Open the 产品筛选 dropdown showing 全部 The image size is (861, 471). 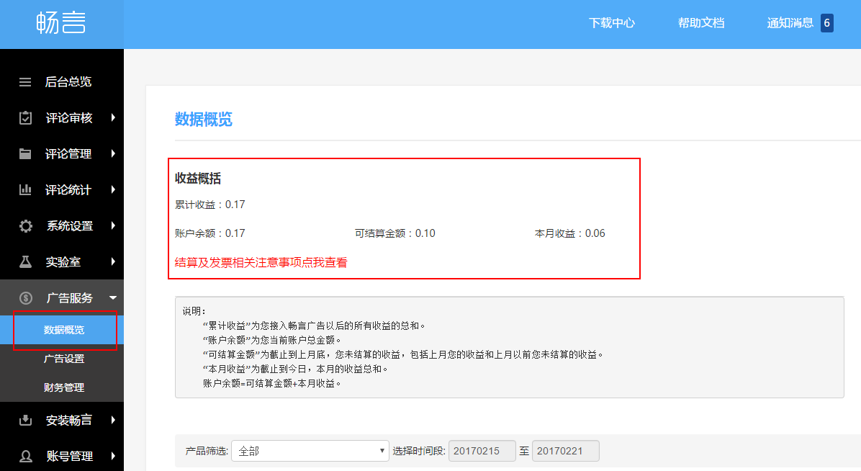tap(311, 451)
